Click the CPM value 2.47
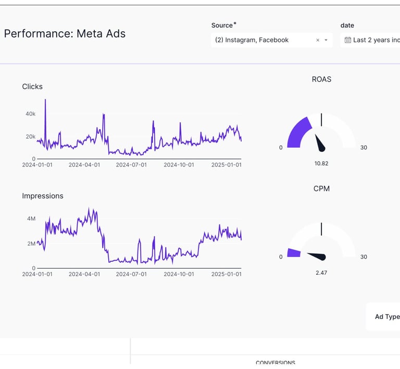The image size is (400, 369). point(321,273)
